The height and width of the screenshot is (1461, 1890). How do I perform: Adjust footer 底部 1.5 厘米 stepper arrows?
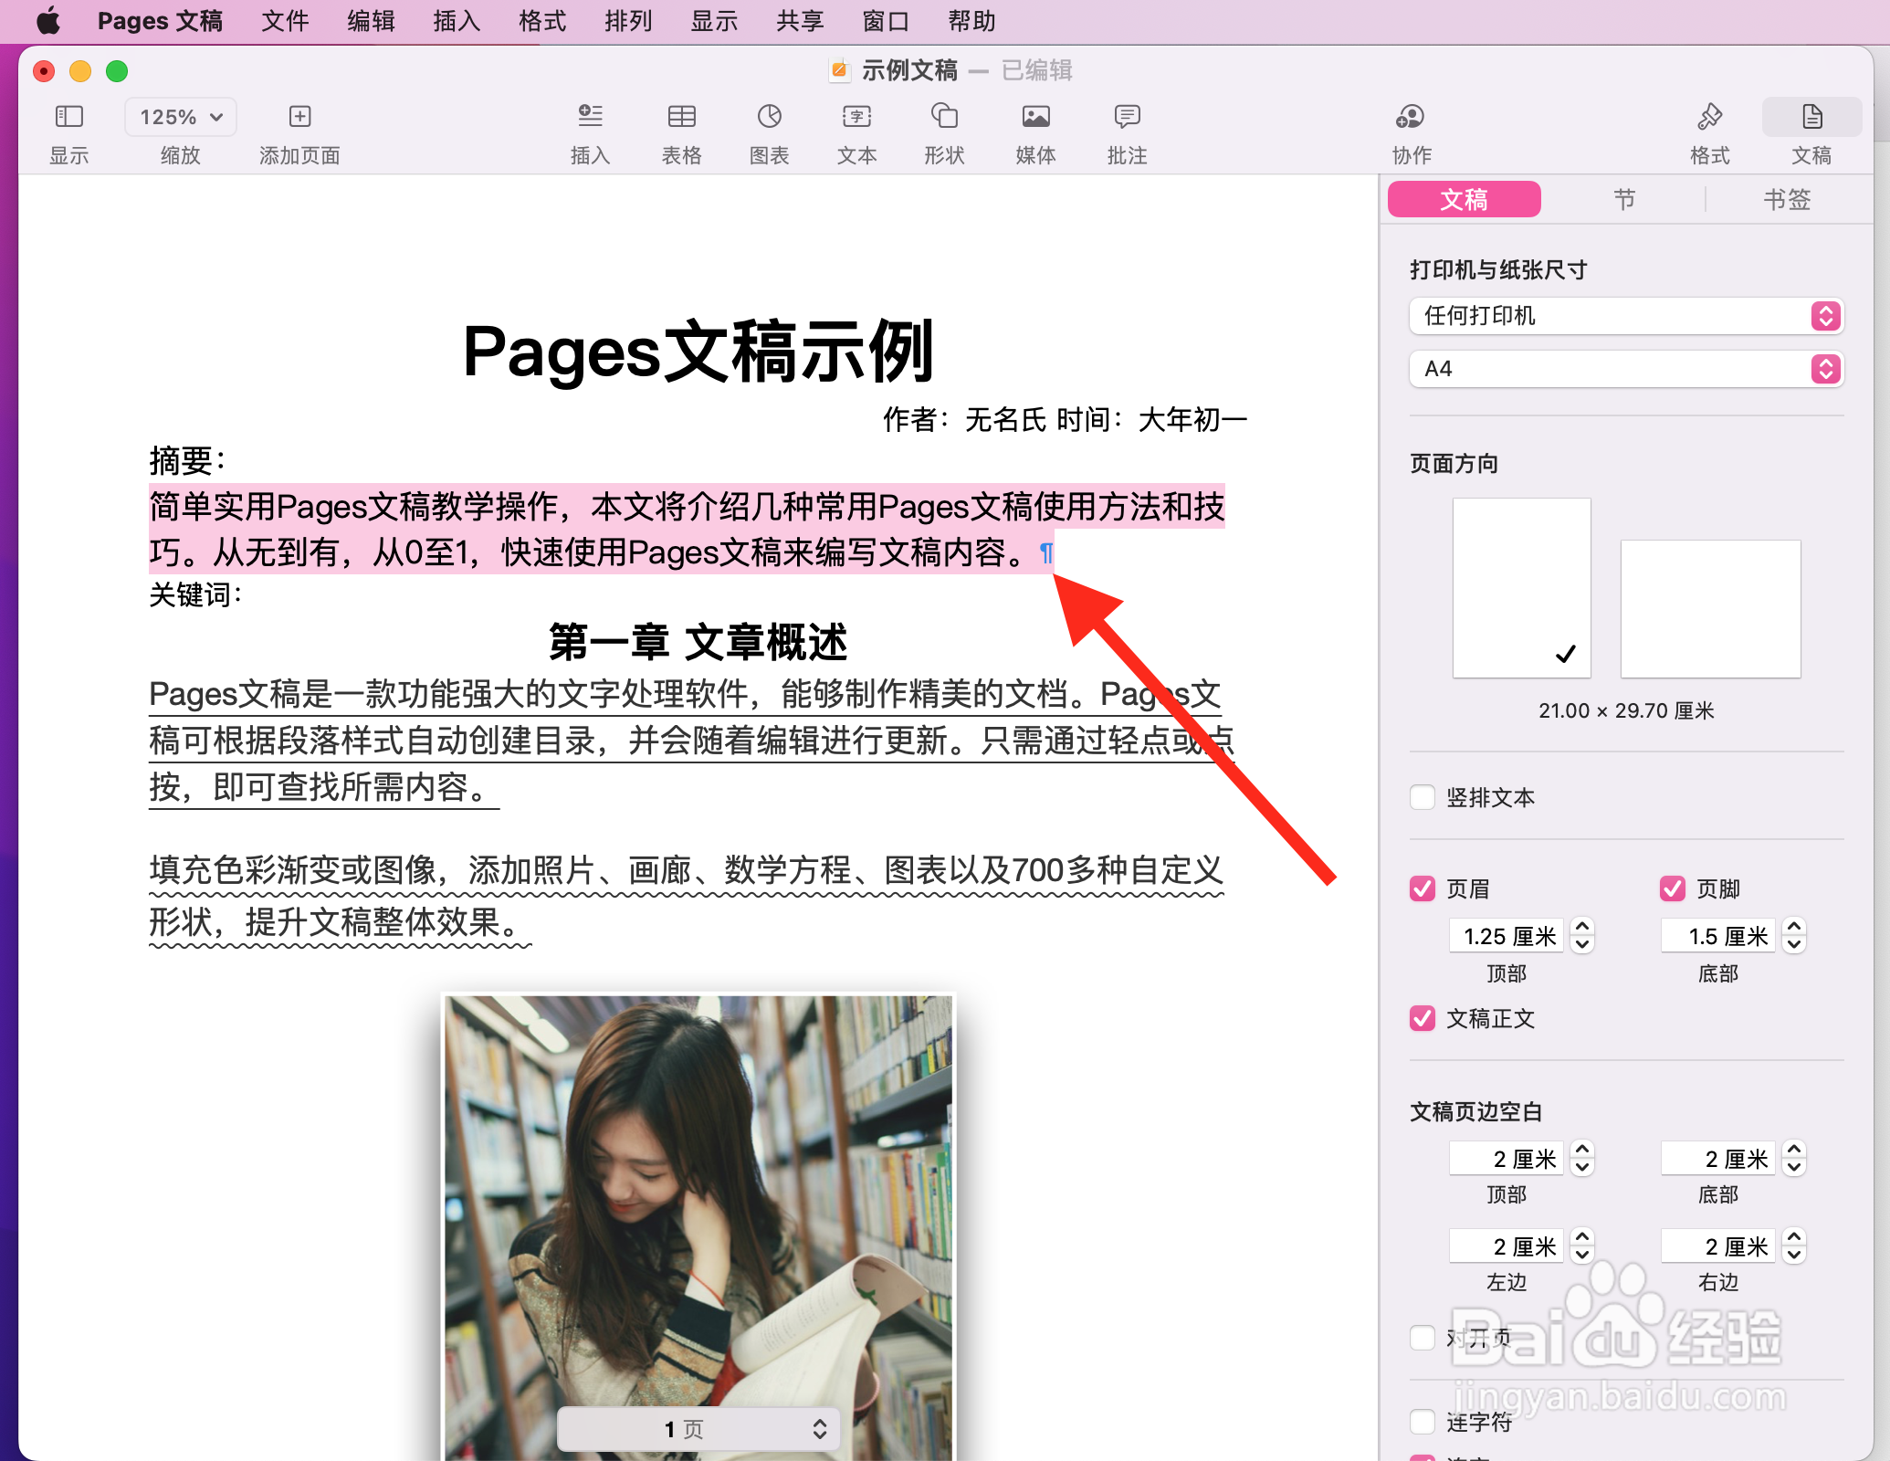click(1794, 936)
